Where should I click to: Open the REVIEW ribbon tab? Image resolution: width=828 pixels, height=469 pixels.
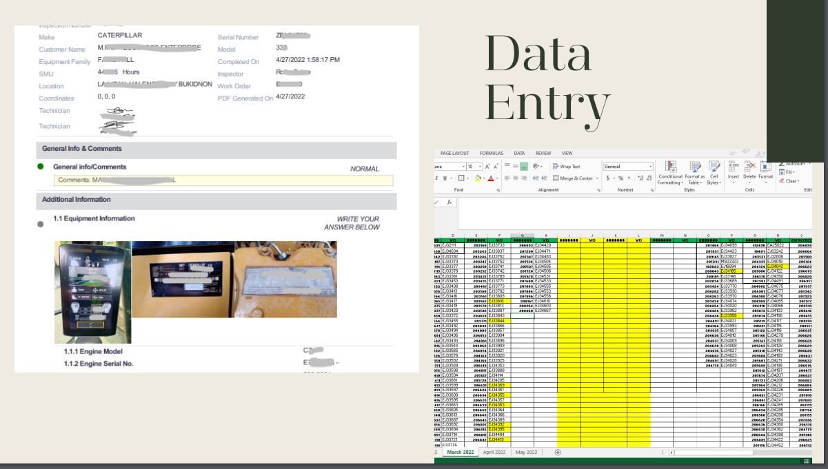click(x=543, y=153)
